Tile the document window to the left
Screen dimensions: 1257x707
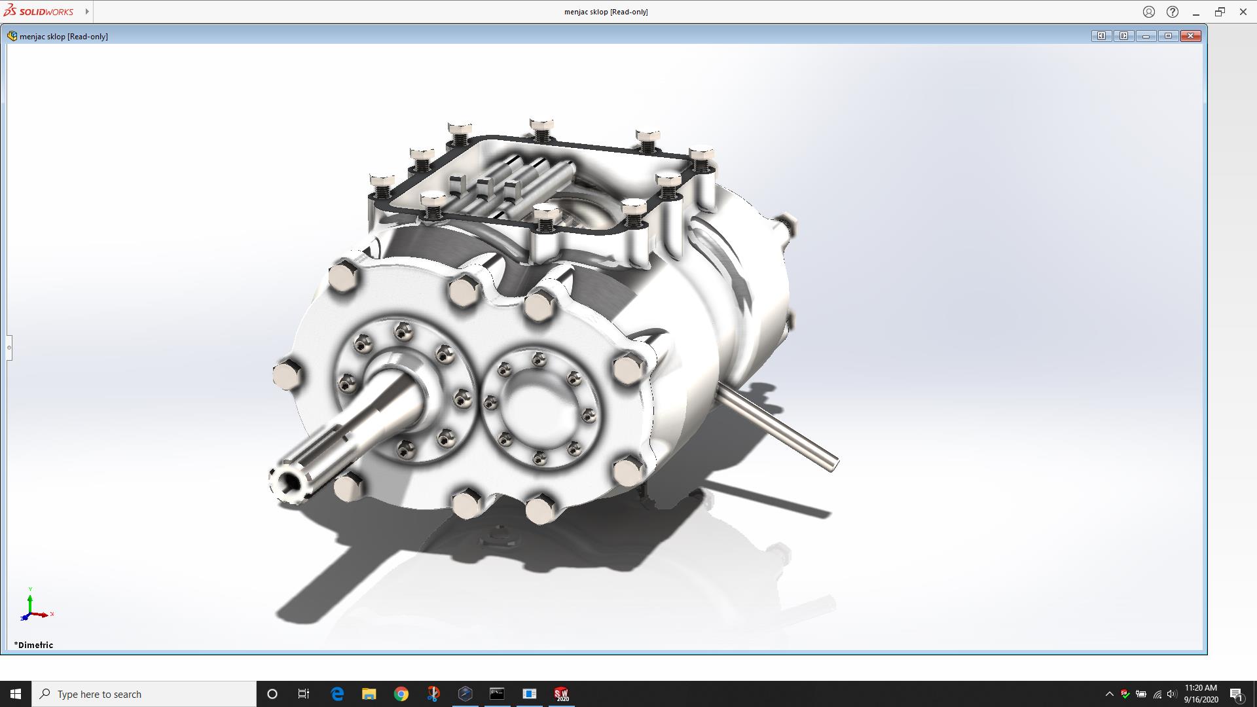[1101, 36]
